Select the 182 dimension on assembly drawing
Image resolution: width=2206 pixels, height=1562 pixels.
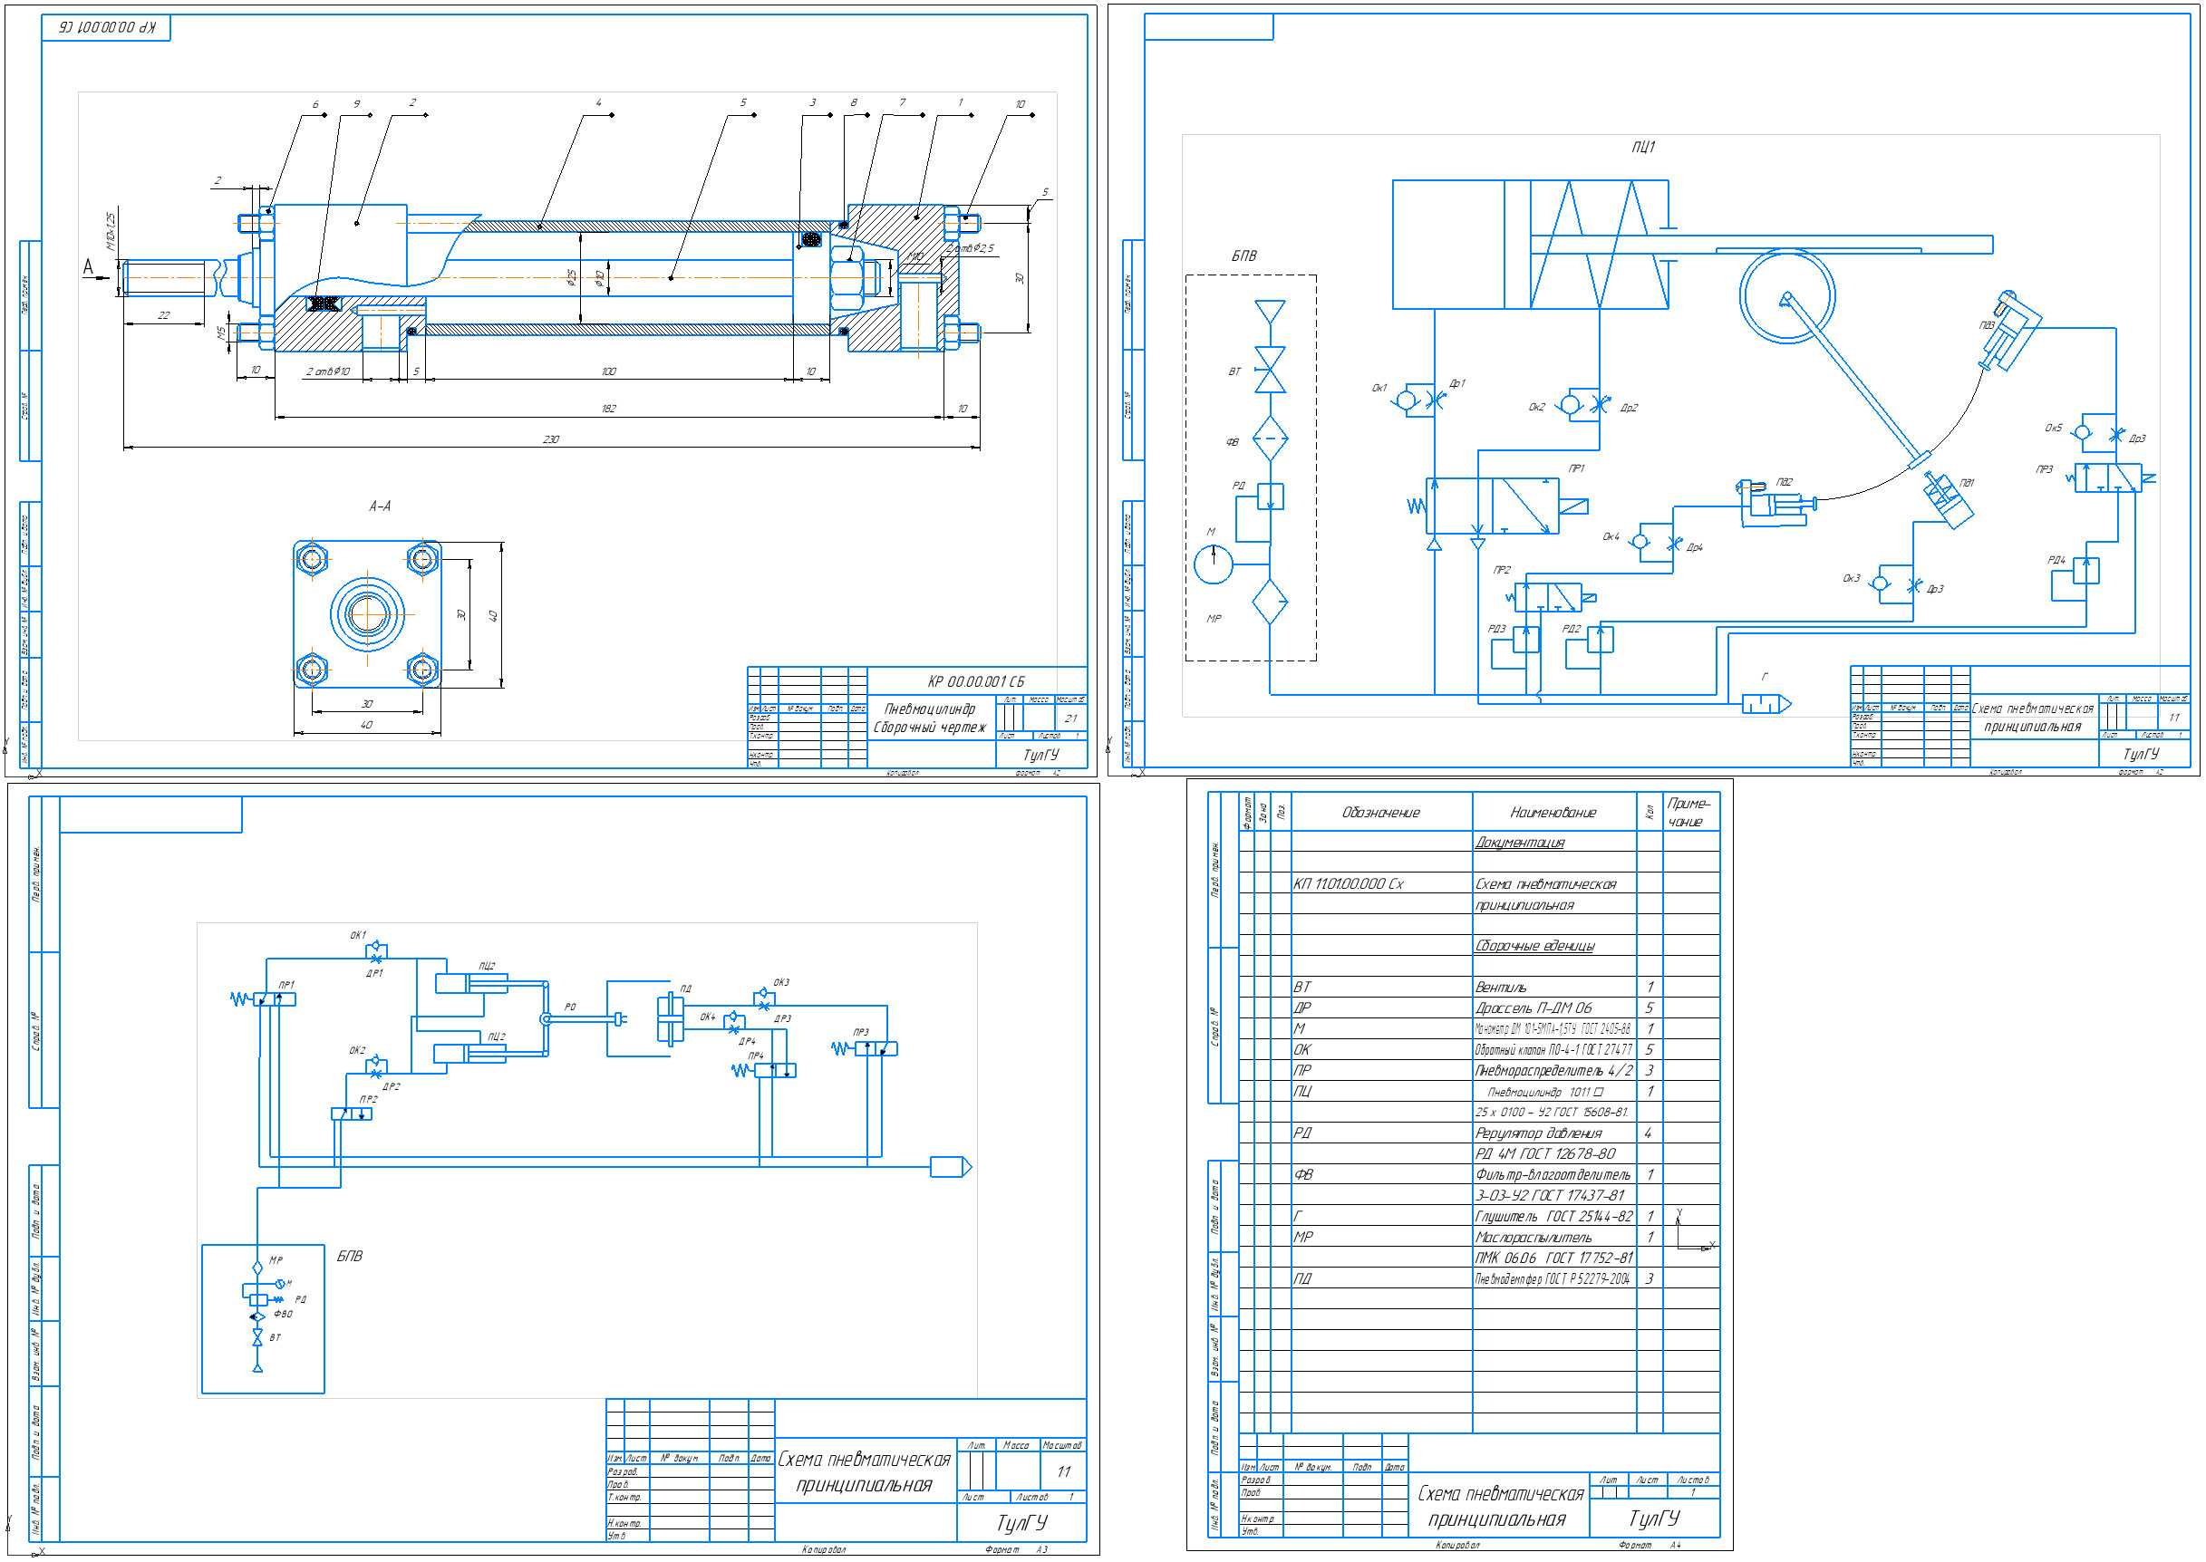coord(608,409)
